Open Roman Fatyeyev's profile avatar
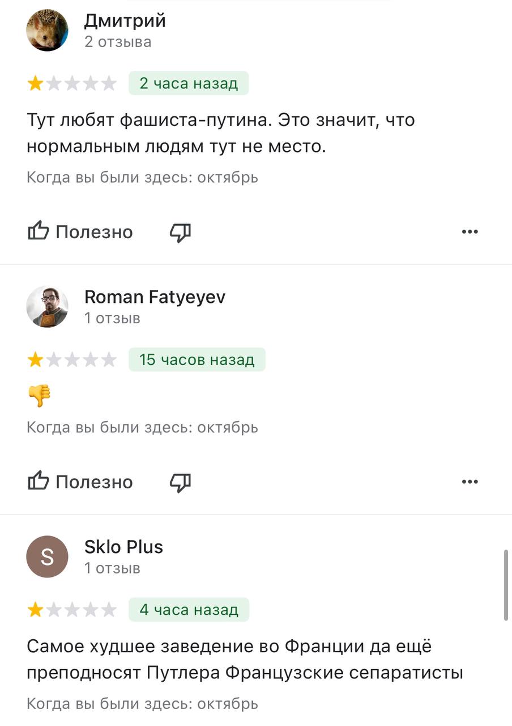The height and width of the screenshot is (726, 512). pos(47,307)
